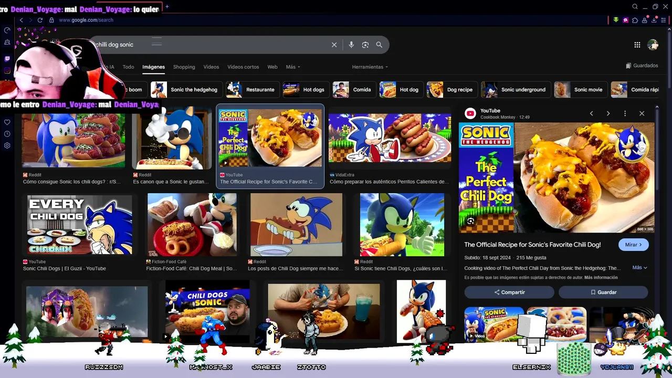This screenshot has width=672, height=378.
Task: Open the Chili Dogs Sonic video thumbnail
Action: click(207, 311)
